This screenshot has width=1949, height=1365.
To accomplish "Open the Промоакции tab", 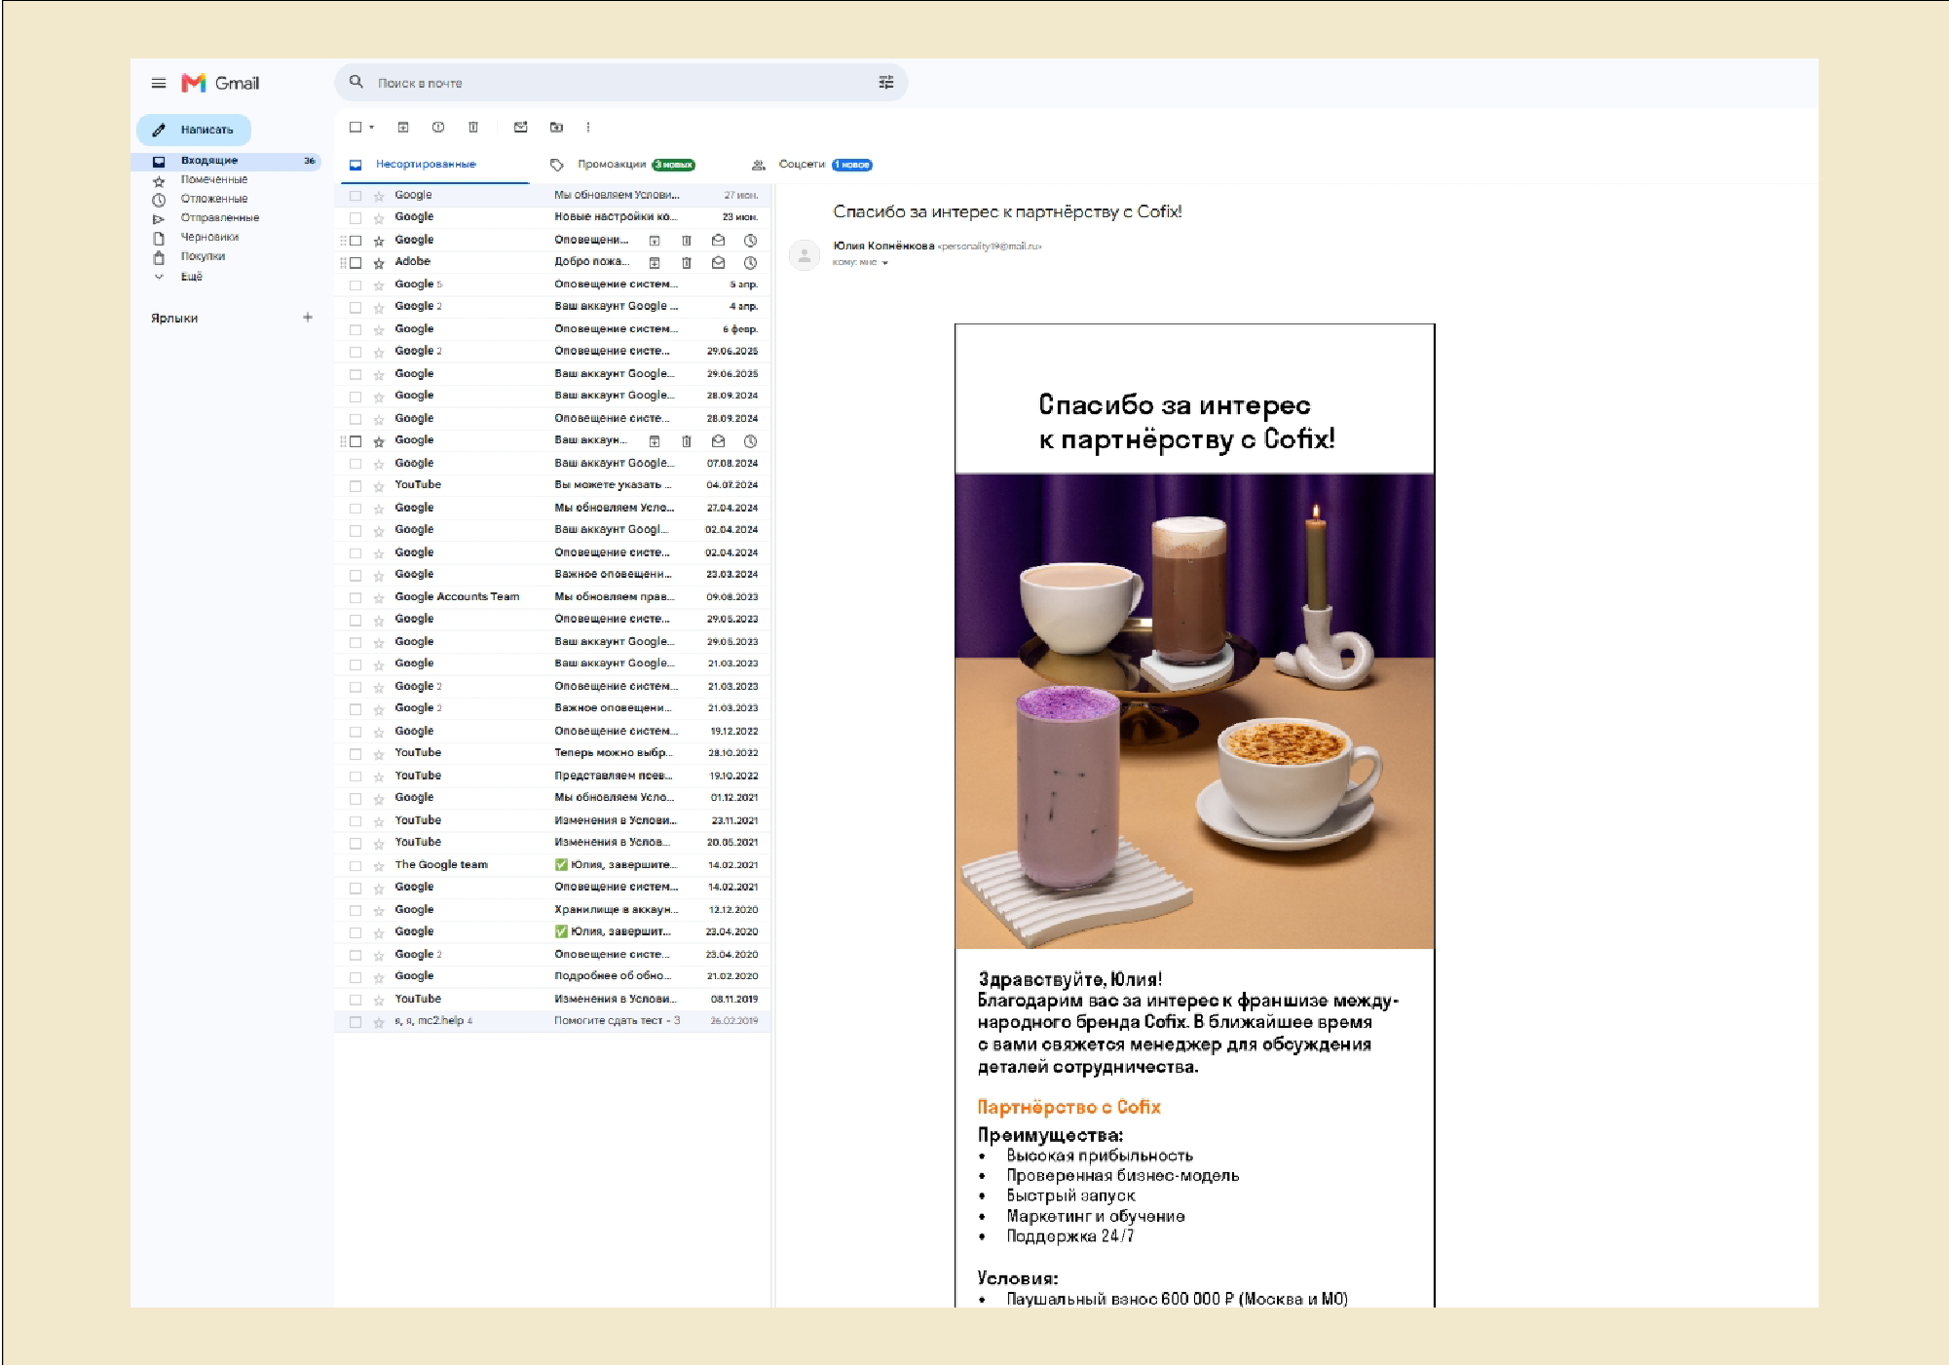I will [x=622, y=165].
